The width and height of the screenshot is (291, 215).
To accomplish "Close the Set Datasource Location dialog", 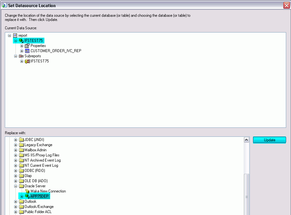I will point(286,5).
